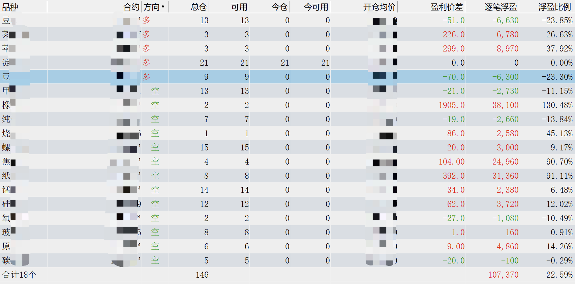Screen dimensions: 575x284
Task: Sort by 逐笔浮盈 column header
Action: pos(501,7)
